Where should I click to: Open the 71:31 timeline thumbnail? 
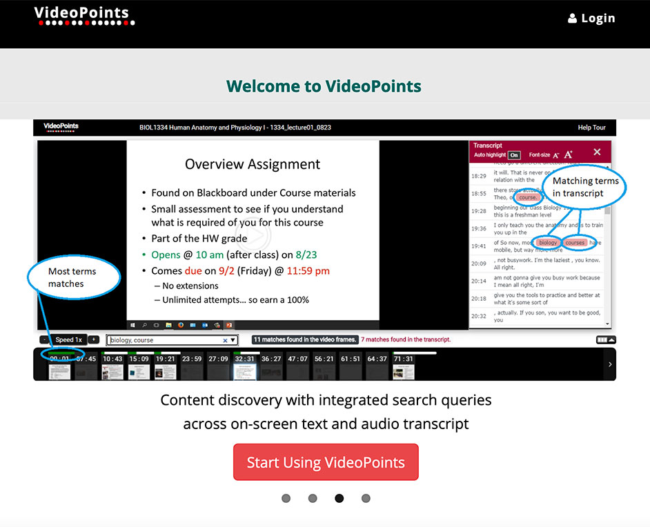(404, 366)
